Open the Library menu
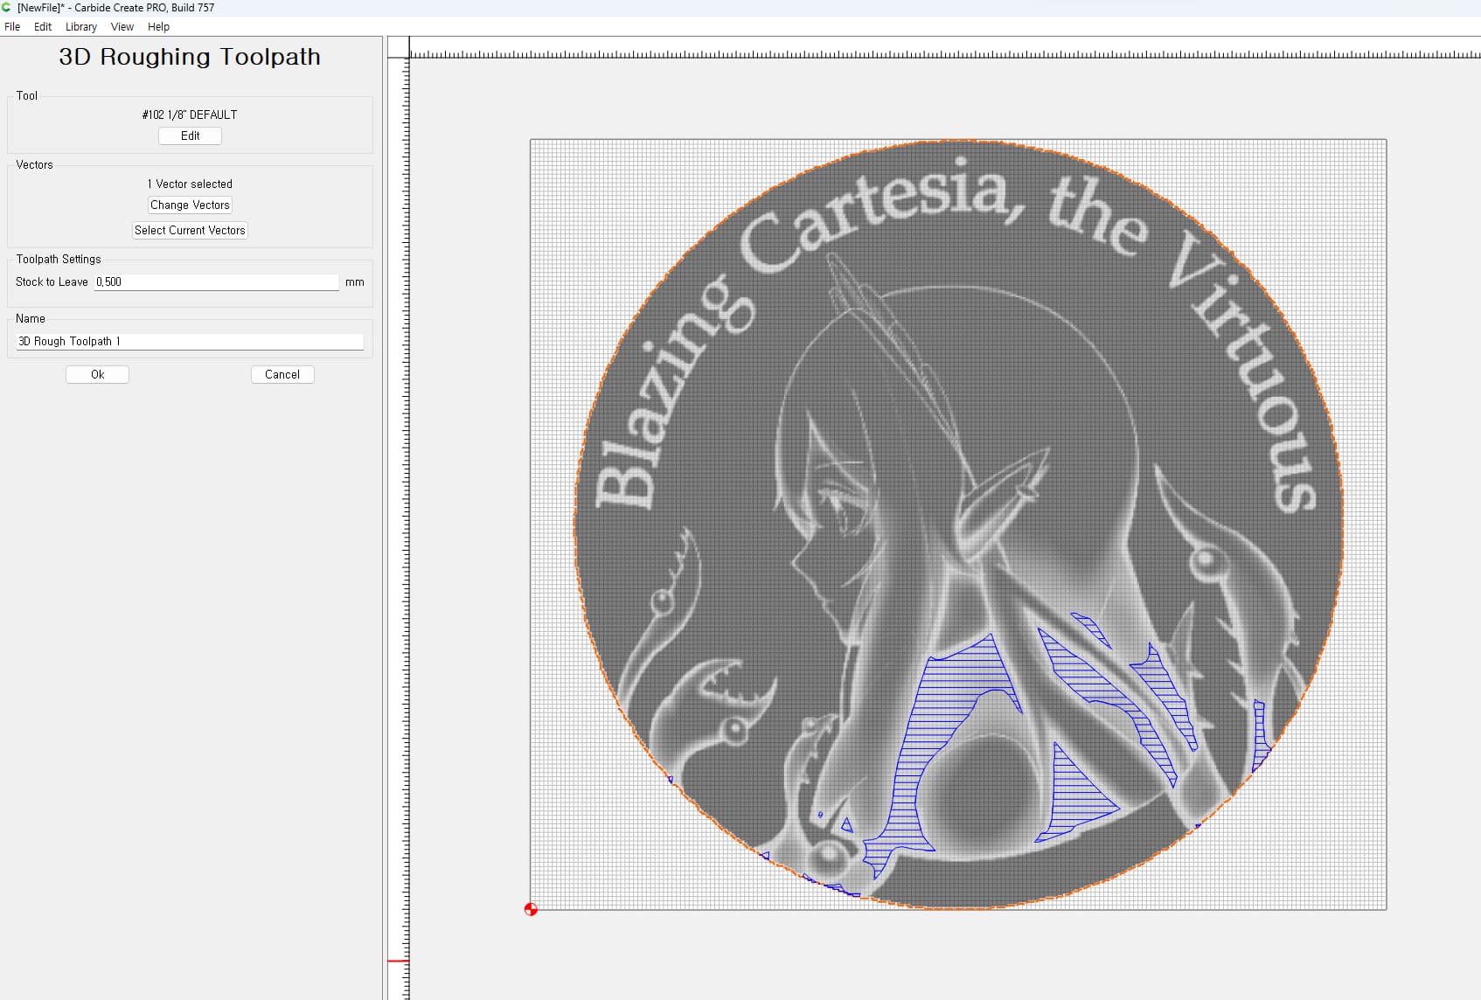 coord(80,26)
